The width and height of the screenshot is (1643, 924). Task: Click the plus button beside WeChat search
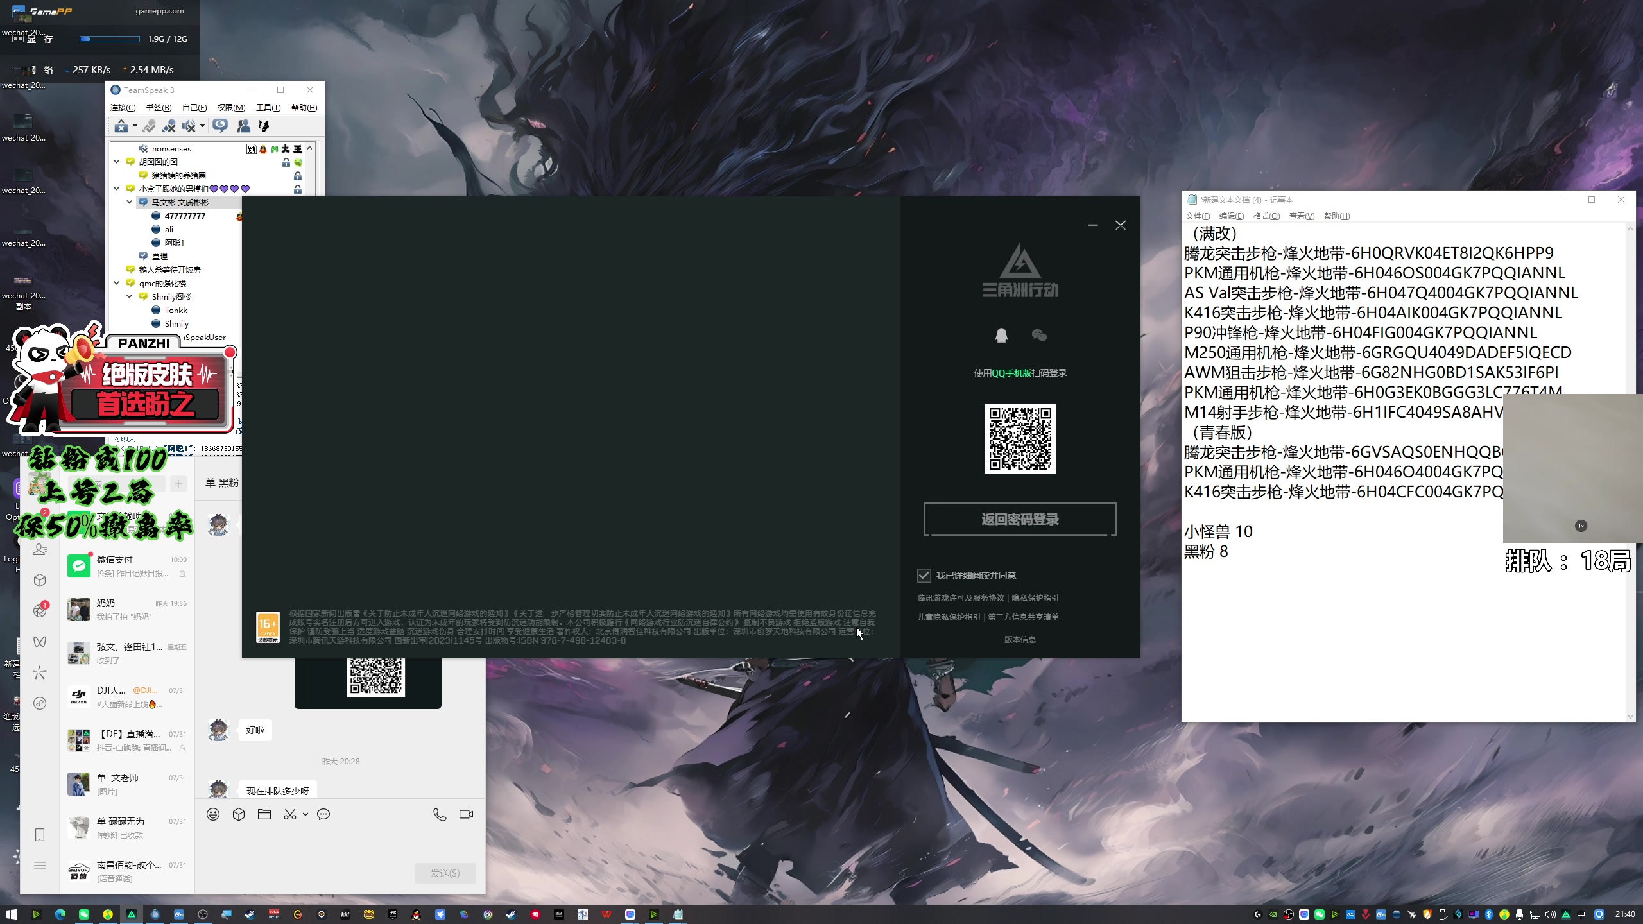point(178,483)
